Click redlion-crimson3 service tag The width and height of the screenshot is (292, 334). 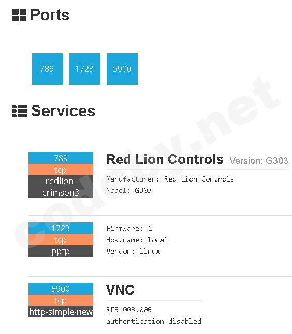point(61,187)
